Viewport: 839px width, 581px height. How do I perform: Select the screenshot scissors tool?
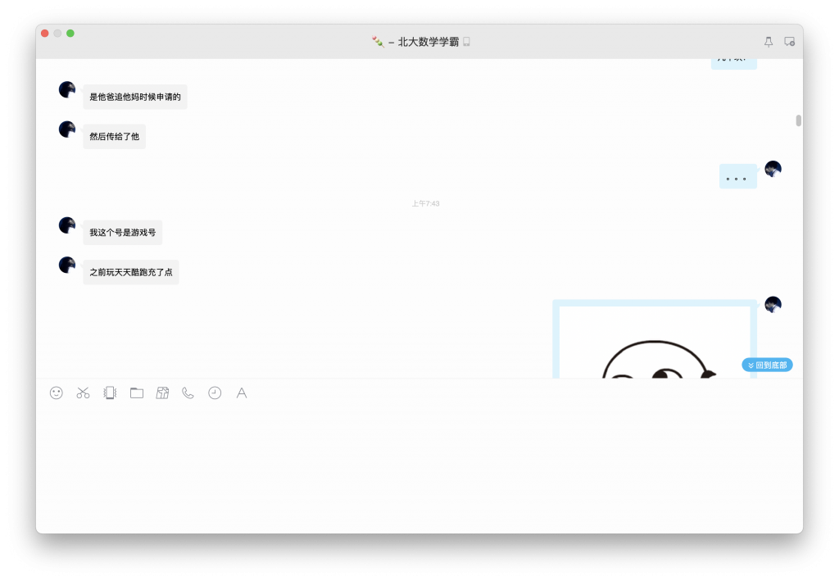click(x=82, y=393)
